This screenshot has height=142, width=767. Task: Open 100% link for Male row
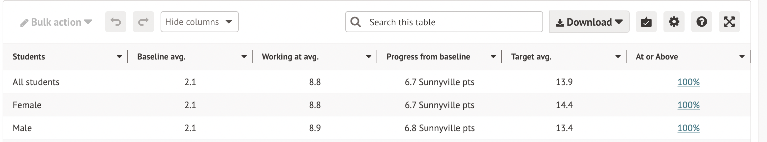[688, 128]
